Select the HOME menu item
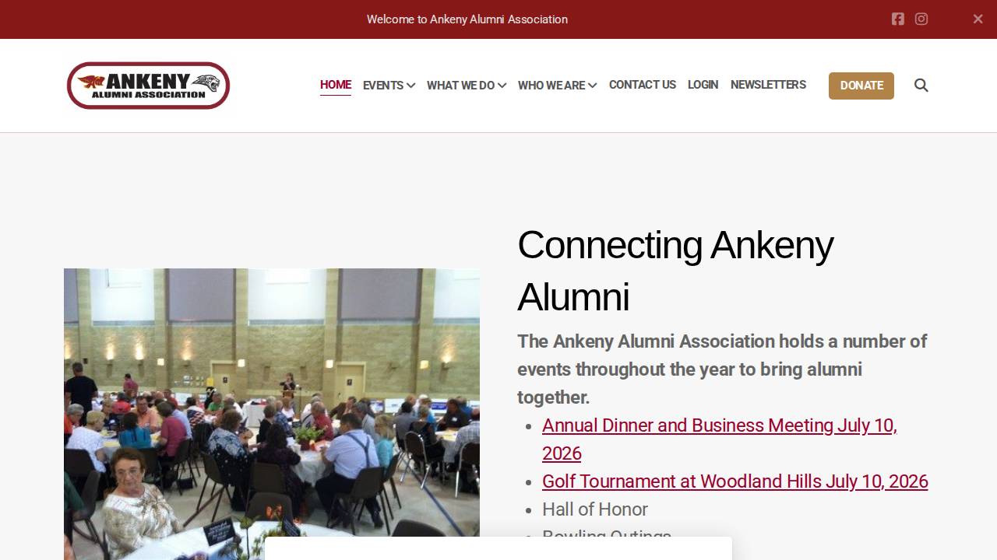This screenshot has width=997, height=560. (x=335, y=85)
